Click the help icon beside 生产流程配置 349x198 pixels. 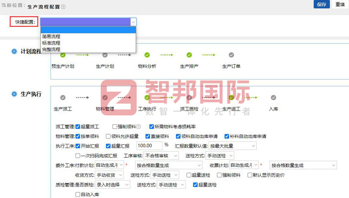click(63, 7)
